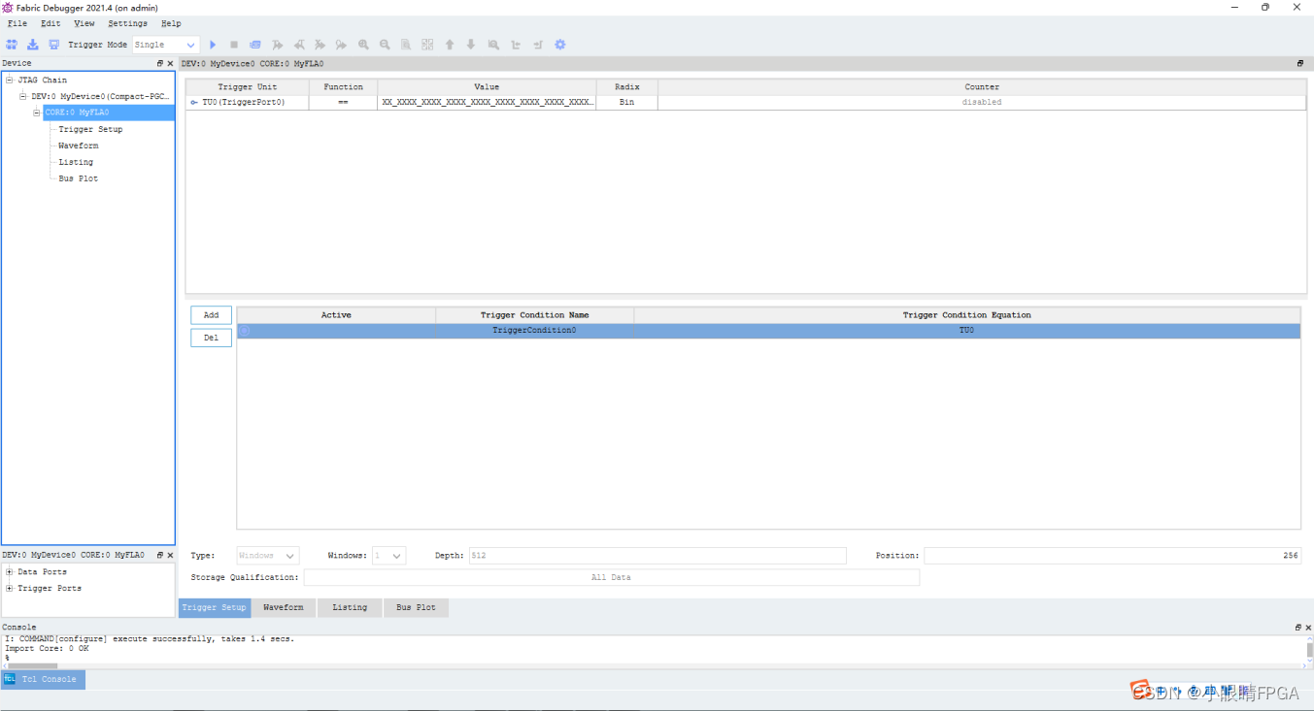
Task: Click the four-squares grid toolbar icon
Action: click(x=427, y=45)
